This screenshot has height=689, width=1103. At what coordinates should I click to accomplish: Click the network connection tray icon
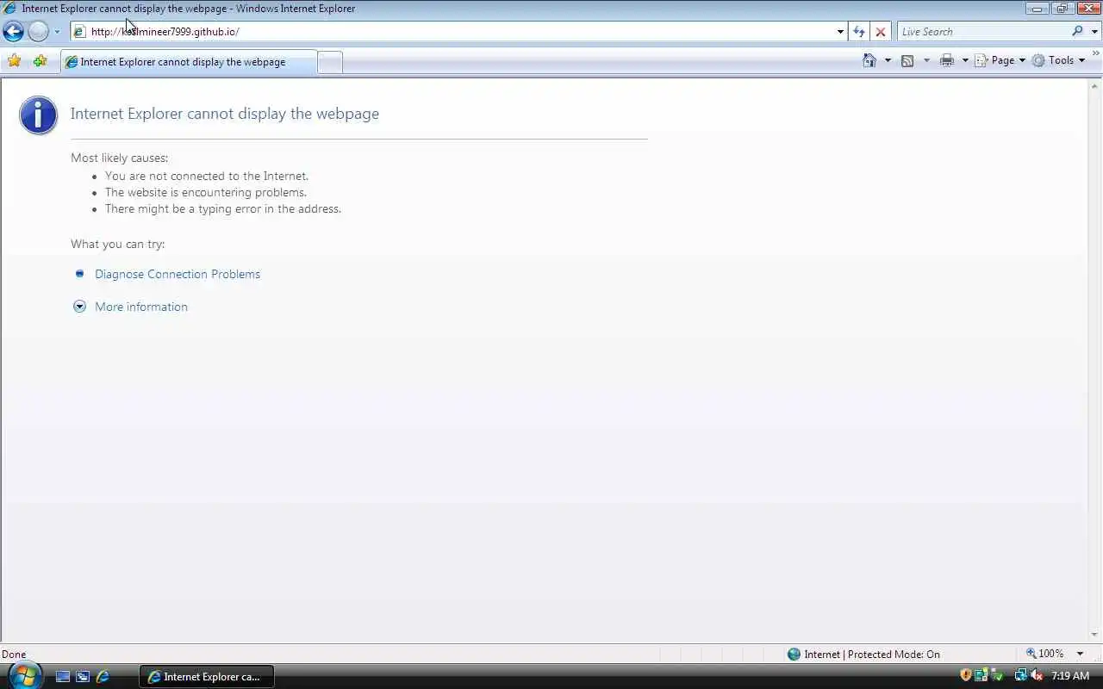pyautogui.click(x=1021, y=676)
